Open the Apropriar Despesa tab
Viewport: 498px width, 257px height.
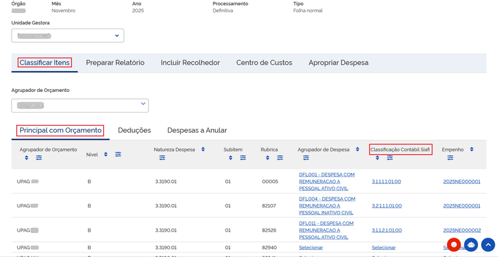click(x=338, y=63)
